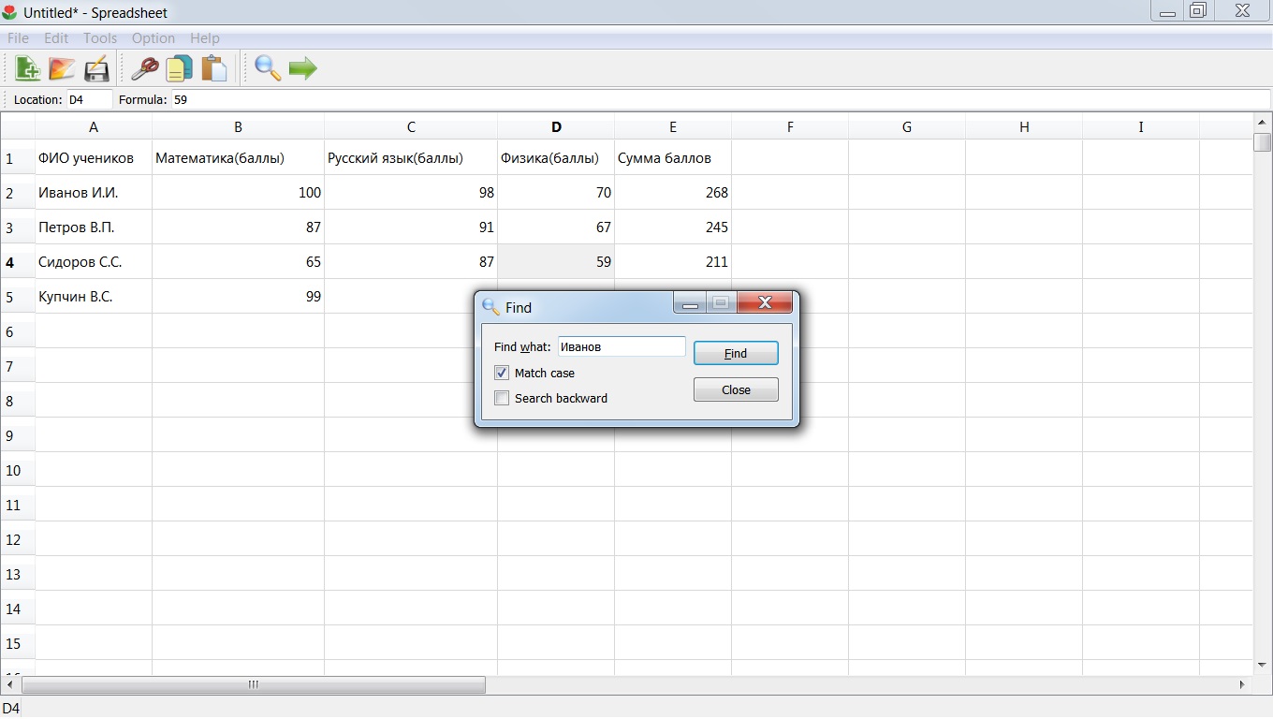Screen dimensions: 1273x719
Task: Enable the Search backward checkbox
Action: tap(502, 398)
